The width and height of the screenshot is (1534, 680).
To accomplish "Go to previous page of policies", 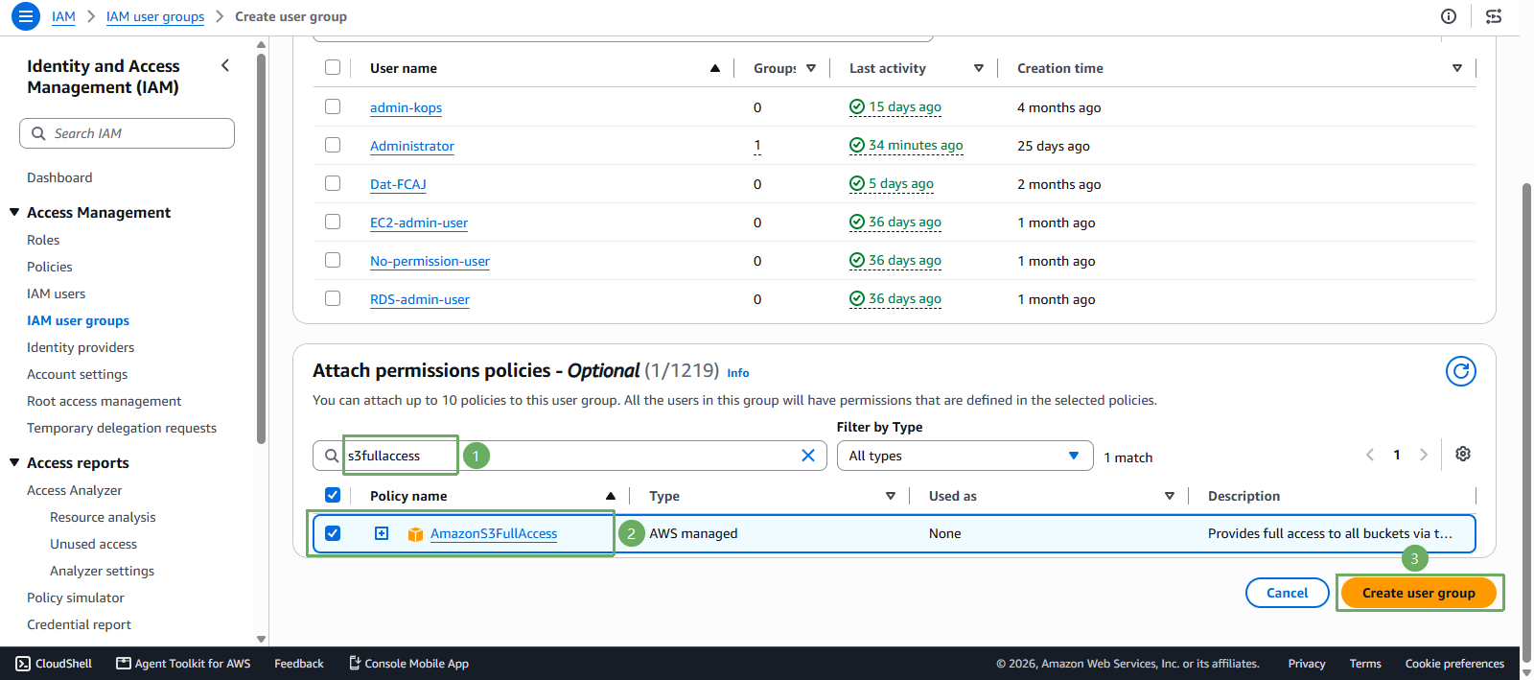I will [x=1370, y=455].
